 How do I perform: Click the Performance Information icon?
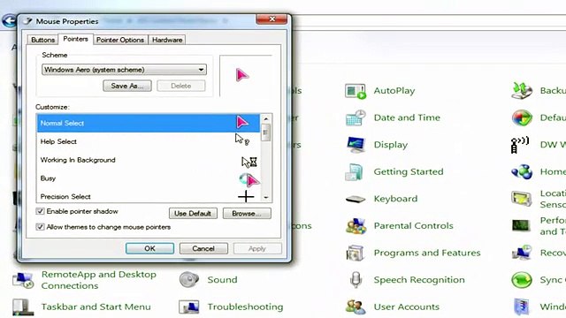coord(521,226)
